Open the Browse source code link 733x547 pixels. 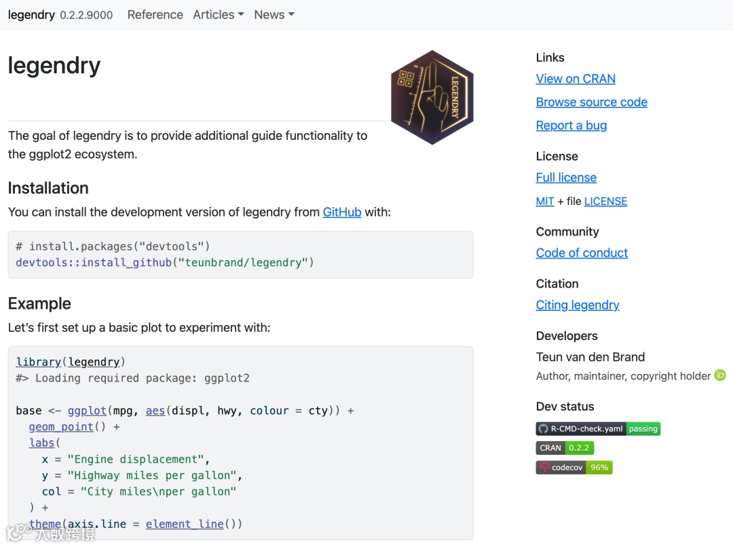click(x=591, y=102)
